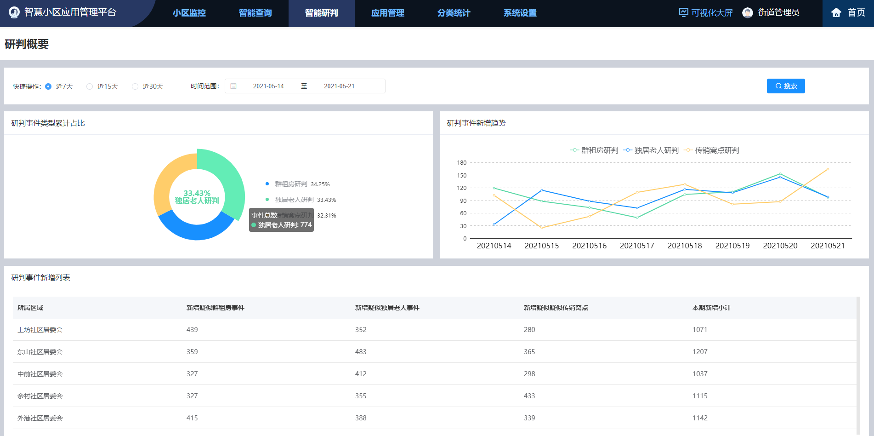Toggle 群租房研判 series in line chart legend

pyautogui.click(x=595, y=150)
